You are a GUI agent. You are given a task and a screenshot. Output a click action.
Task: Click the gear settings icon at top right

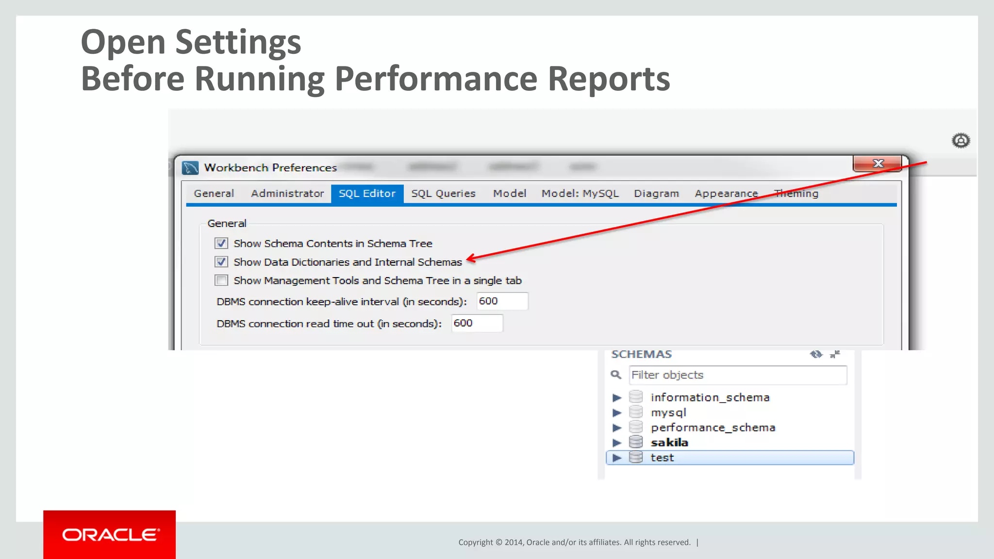[961, 141]
